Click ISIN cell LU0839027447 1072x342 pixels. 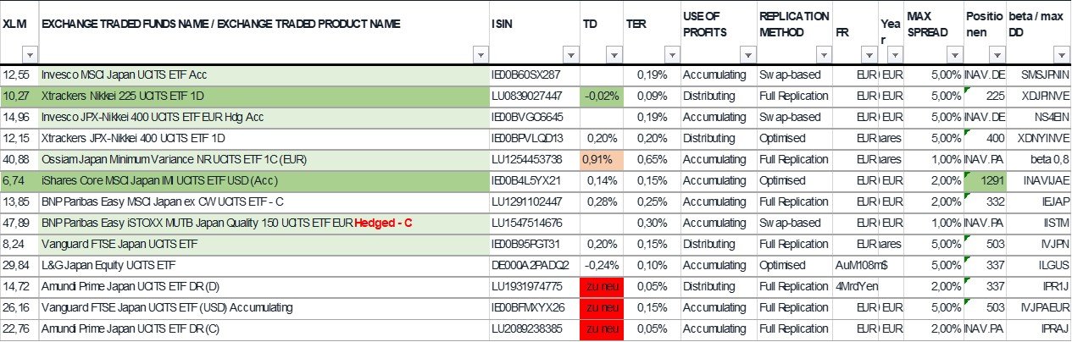[x=534, y=96]
